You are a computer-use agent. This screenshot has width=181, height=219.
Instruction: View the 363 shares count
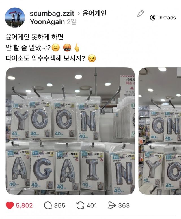pos(124,205)
